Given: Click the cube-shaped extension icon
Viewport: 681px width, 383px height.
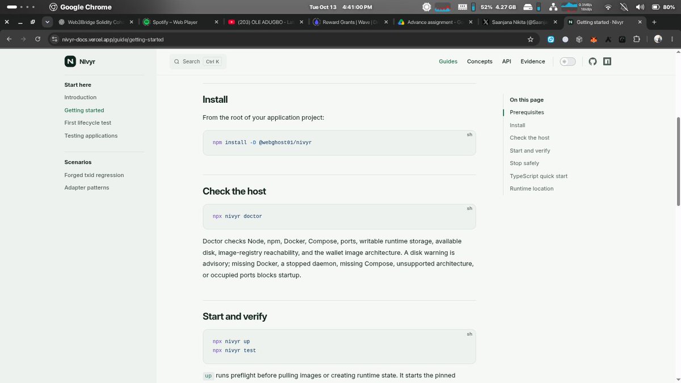Looking at the screenshot, I should click(x=579, y=39).
